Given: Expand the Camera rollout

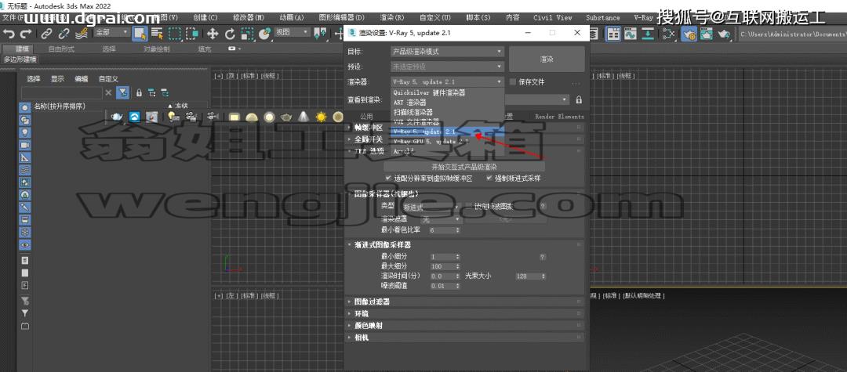Looking at the screenshot, I should click(x=464, y=338).
